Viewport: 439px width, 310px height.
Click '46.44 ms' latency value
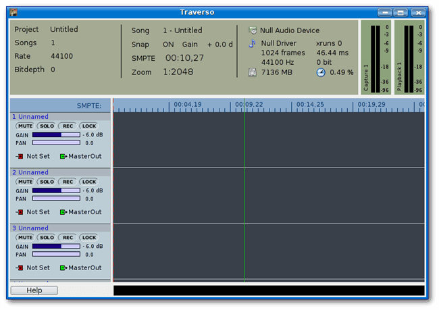[332, 53]
